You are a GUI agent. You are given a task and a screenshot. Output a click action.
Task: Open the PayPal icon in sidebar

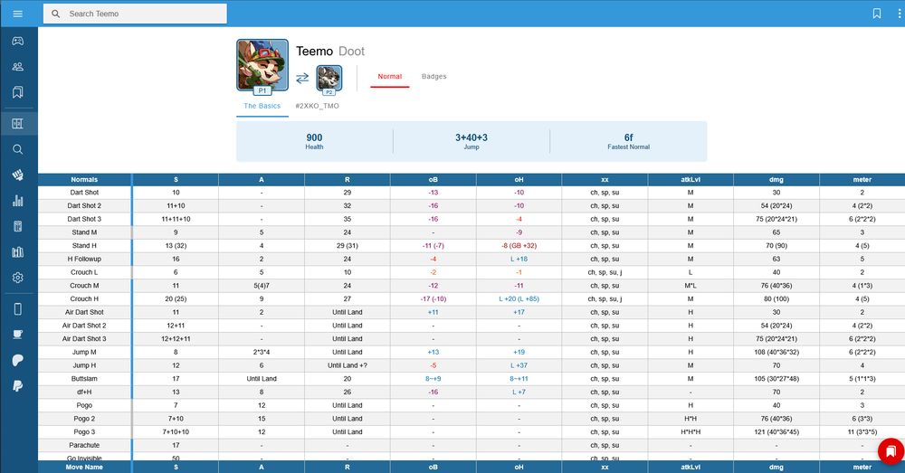point(18,386)
